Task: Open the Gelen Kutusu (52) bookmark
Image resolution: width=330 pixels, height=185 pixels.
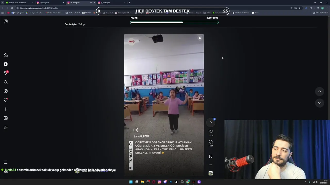Action: click(54, 13)
